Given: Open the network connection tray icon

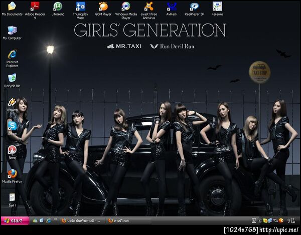Looking at the screenshot, I should point(270,221).
